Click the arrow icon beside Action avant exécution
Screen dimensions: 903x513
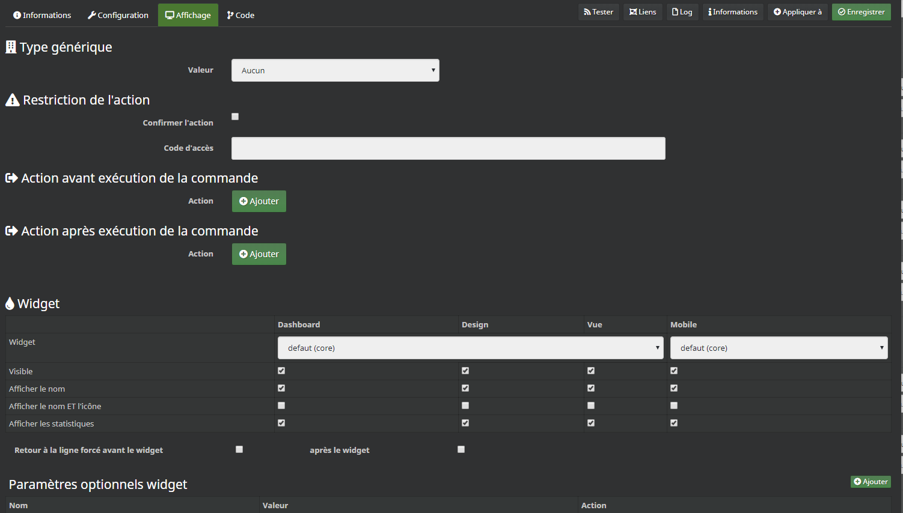[11, 178]
